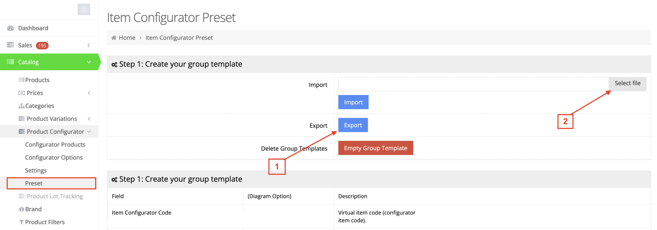
Task: Click the red Empty Group Template button
Action: click(375, 148)
